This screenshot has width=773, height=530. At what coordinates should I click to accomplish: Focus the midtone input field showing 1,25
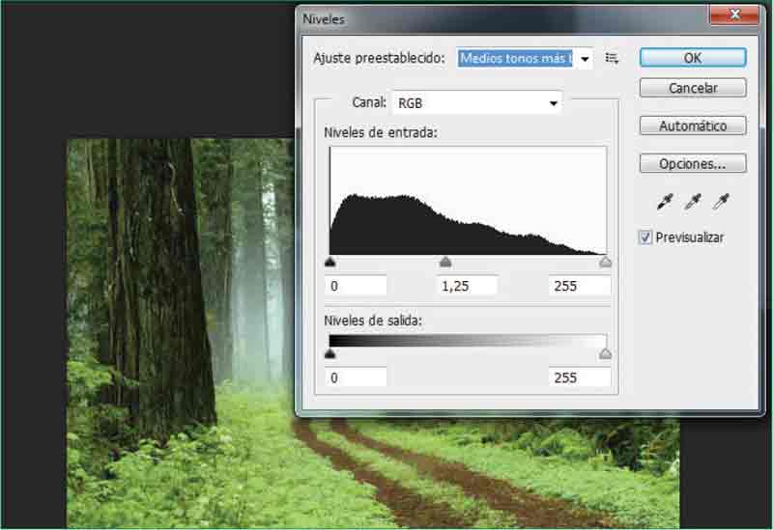click(x=466, y=286)
